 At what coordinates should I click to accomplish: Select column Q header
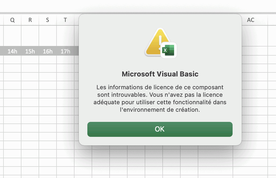point(12,20)
